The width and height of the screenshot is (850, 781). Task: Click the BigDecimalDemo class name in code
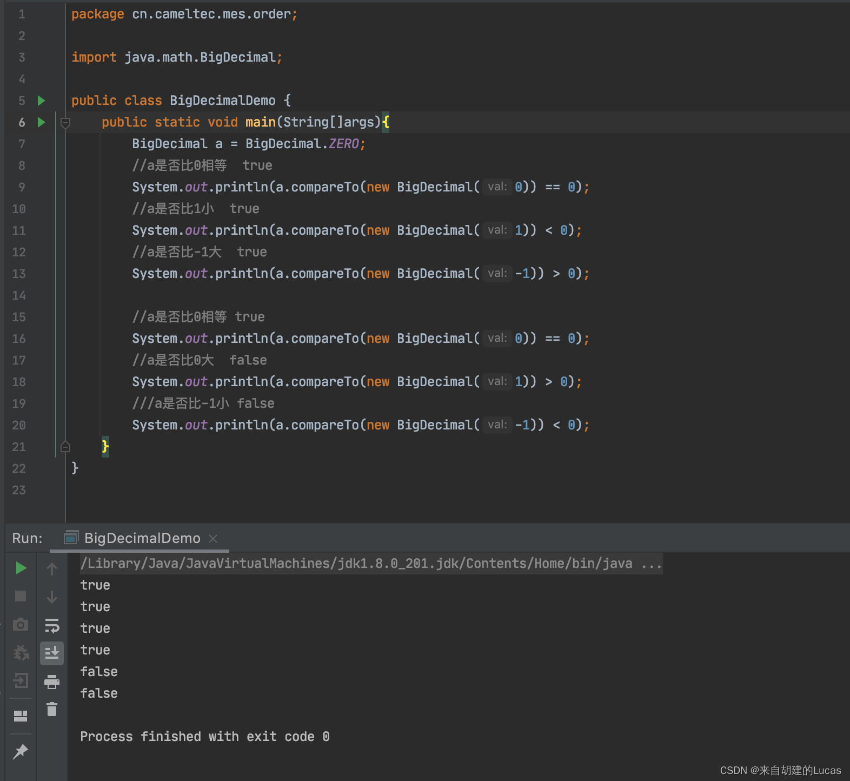tap(223, 101)
